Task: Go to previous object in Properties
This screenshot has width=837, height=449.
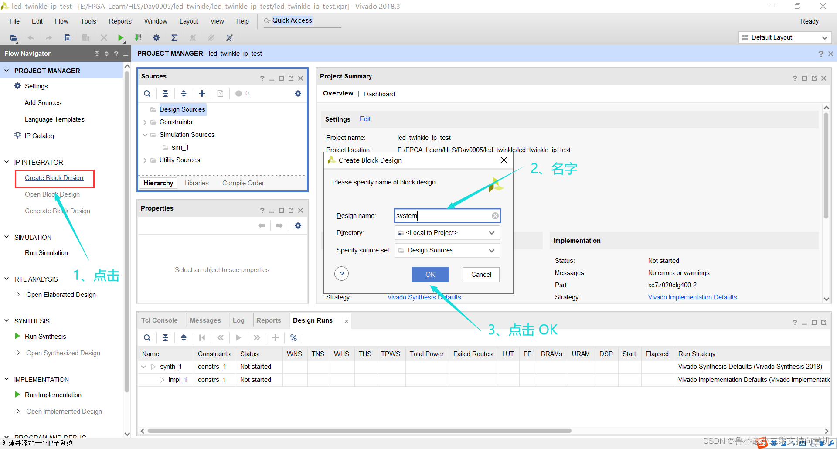Action: point(262,225)
